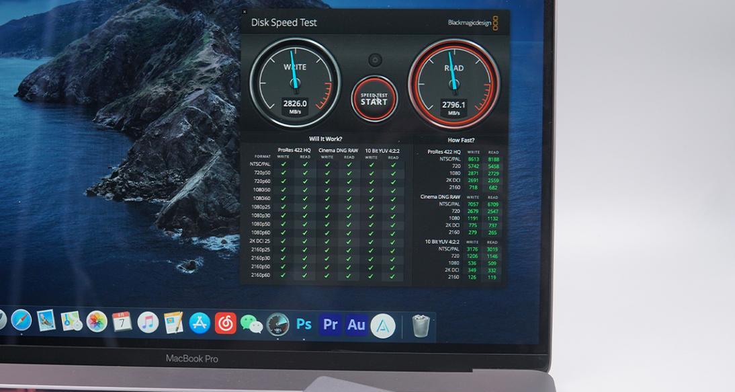Click the 1206 write value

click(x=472, y=256)
